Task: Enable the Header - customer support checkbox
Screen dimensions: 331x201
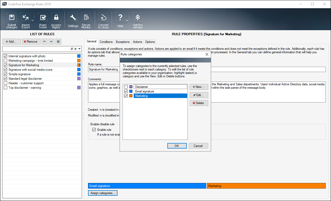Action: click(x=6, y=83)
